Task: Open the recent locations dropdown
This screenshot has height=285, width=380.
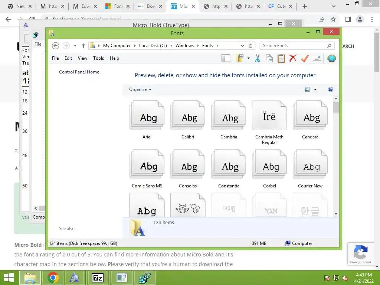Action: pos(75,46)
